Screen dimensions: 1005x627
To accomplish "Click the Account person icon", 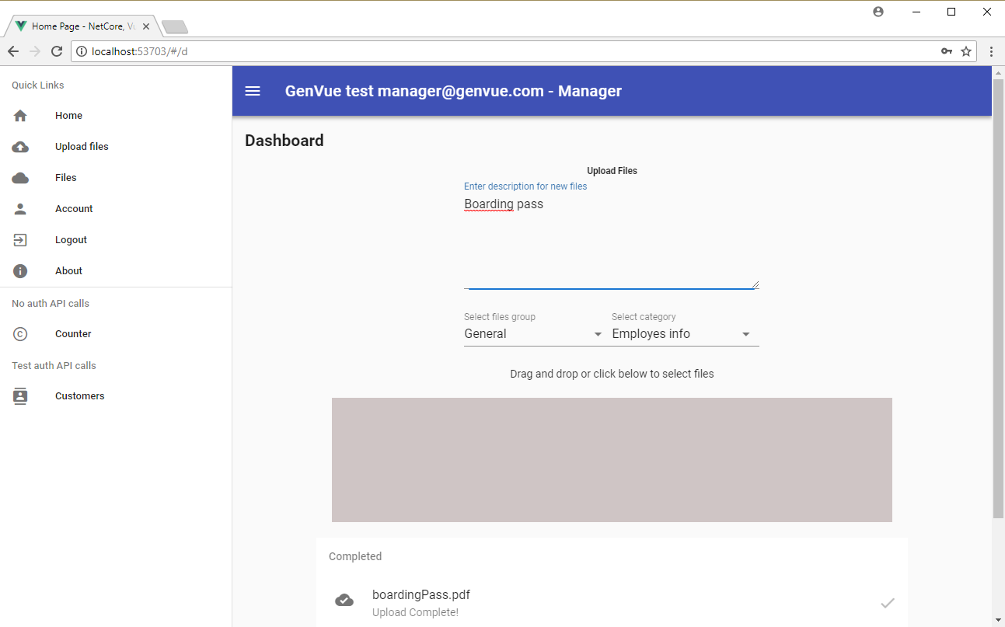I will pyautogui.click(x=20, y=209).
